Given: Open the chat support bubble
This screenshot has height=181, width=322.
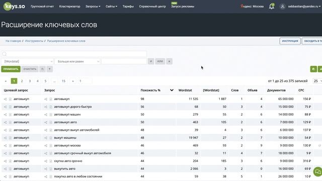Looking at the screenshot, I should click(317, 171).
